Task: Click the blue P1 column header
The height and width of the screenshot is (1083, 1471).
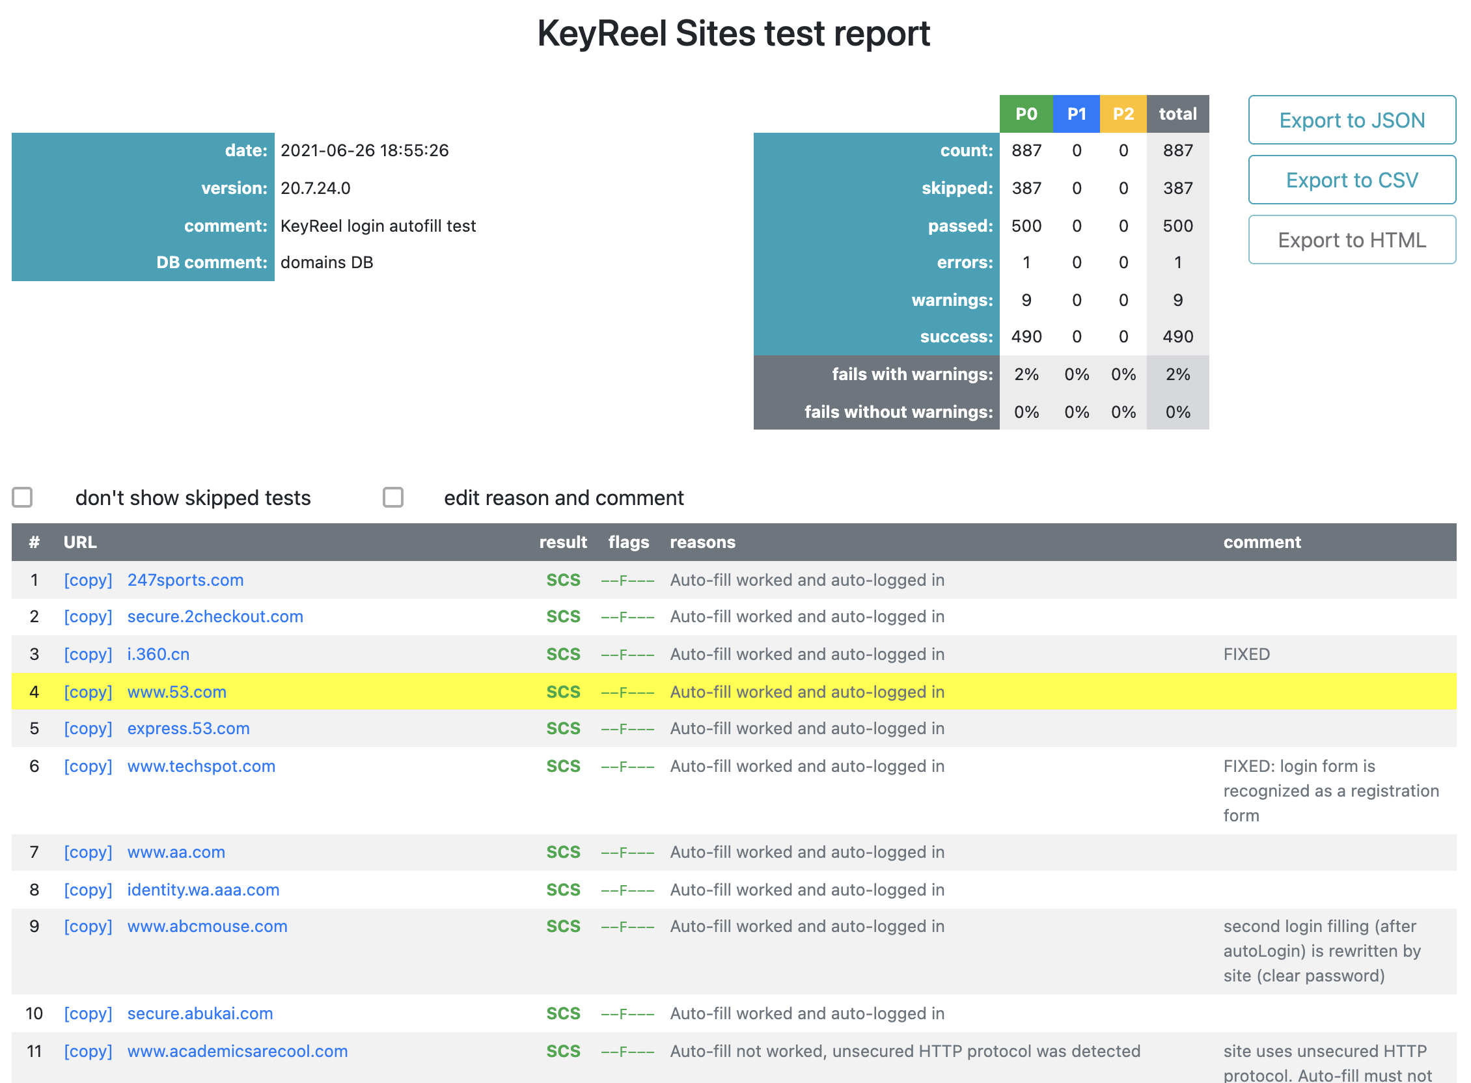Action: click(1077, 114)
